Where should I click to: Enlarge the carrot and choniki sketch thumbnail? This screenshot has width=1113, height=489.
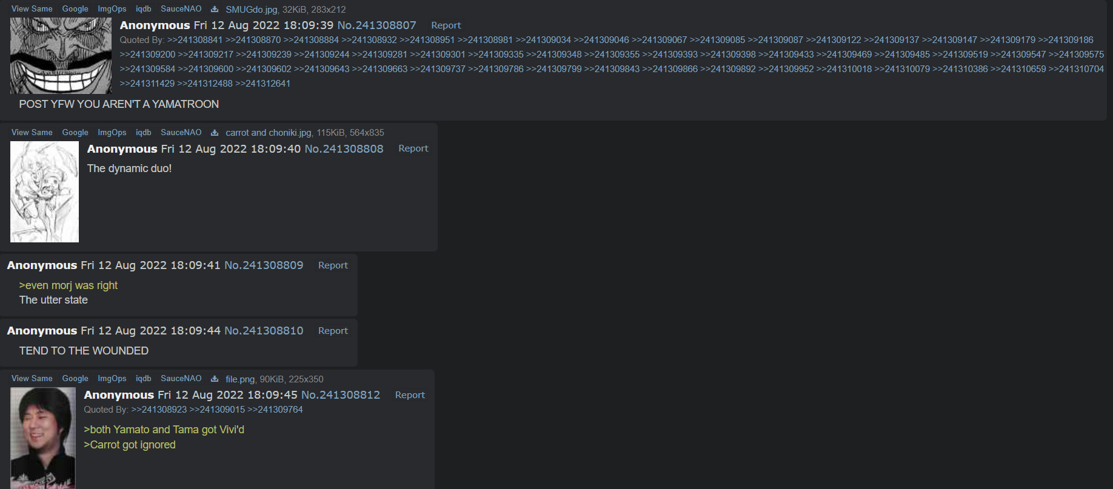[44, 191]
